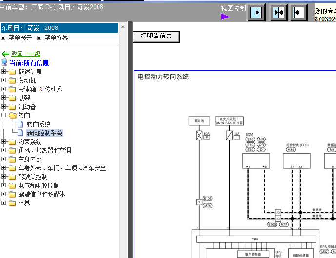Click the 返回上一级 link
The height and width of the screenshot is (258, 336).
click(26, 54)
